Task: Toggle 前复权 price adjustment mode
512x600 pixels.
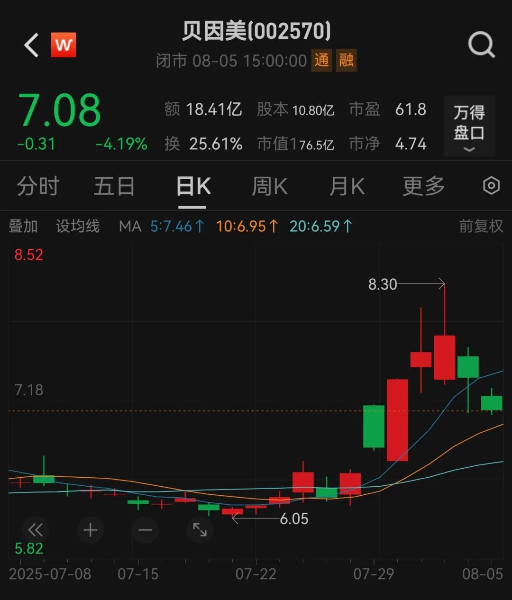Action: tap(480, 226)
